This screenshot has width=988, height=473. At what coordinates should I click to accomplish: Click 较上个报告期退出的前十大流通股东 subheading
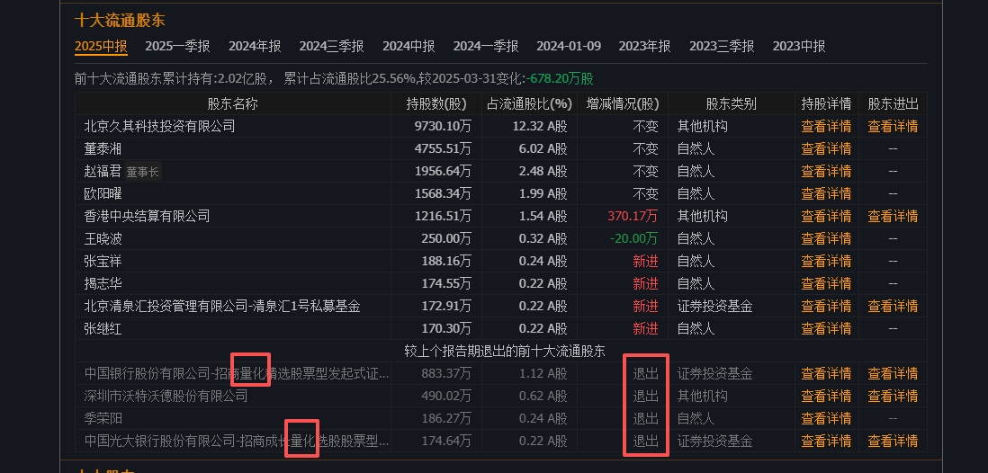(x=505, y=351)
